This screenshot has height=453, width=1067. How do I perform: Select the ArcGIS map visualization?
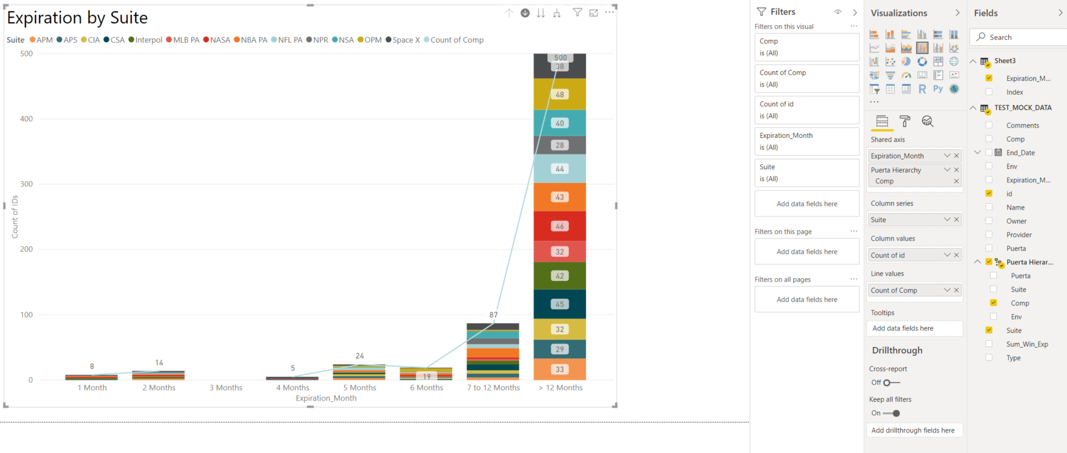(x=954, y=89)
